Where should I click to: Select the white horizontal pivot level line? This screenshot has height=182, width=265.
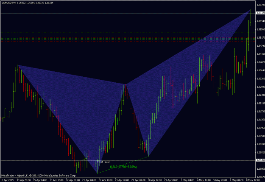click(128, 160)
